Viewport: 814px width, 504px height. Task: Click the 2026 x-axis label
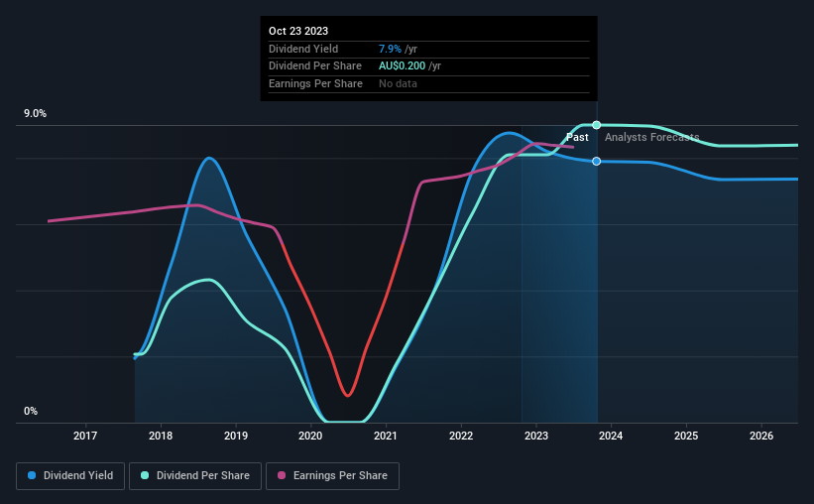coord(761,436)
